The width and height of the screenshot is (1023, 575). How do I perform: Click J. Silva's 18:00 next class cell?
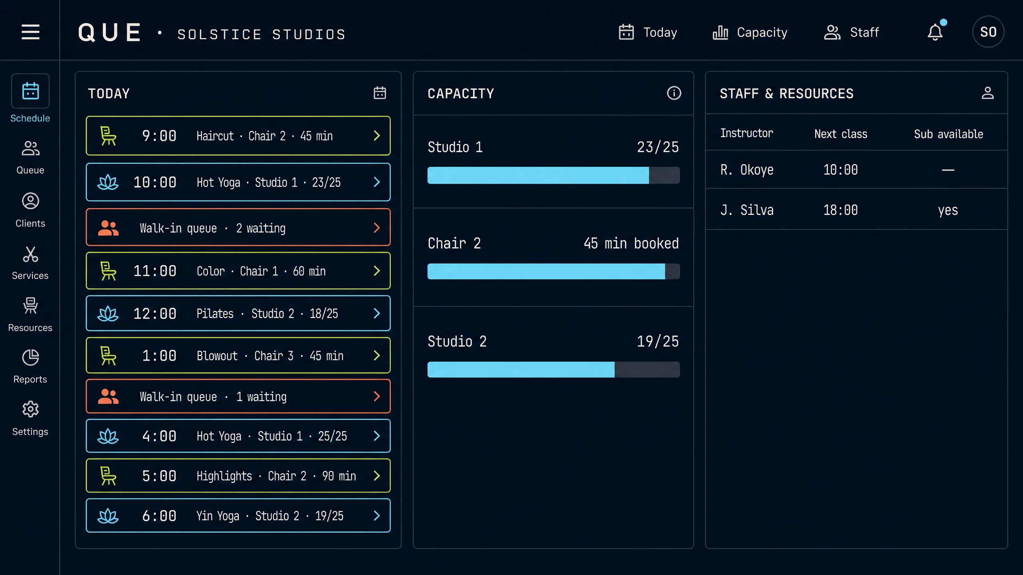click(841, 210)
